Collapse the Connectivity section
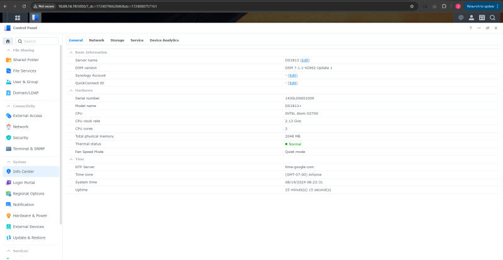Screen dimensions: 503x260 point(8,106)
